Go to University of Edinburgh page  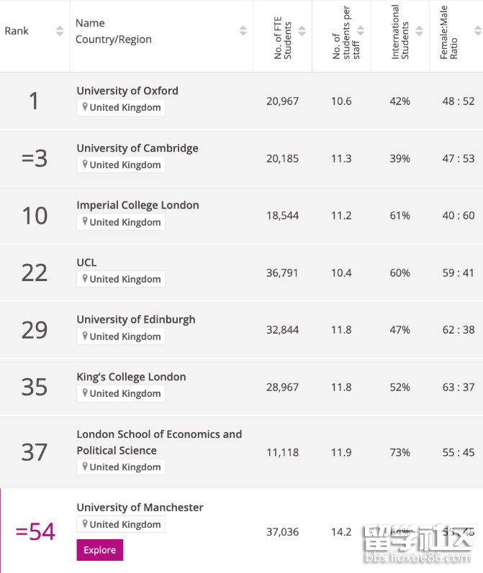click(136, 319)
